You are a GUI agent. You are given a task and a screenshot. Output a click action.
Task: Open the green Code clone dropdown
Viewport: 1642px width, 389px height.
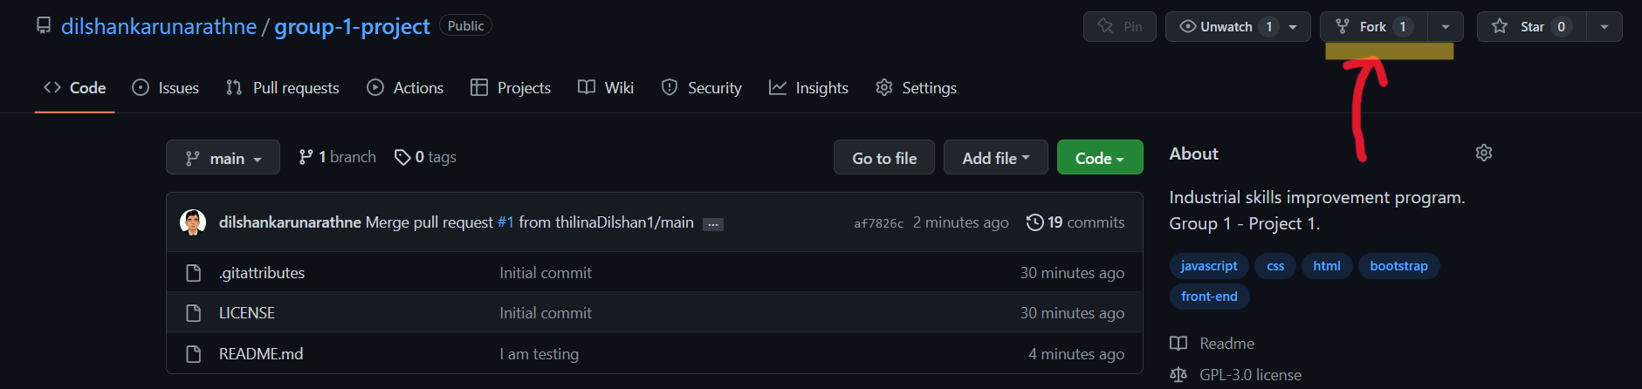pos(1100,157)
